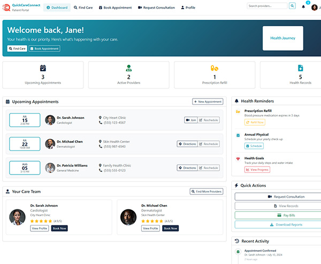Click the QuickCareConnect logo icon

(x=6, y=7)
